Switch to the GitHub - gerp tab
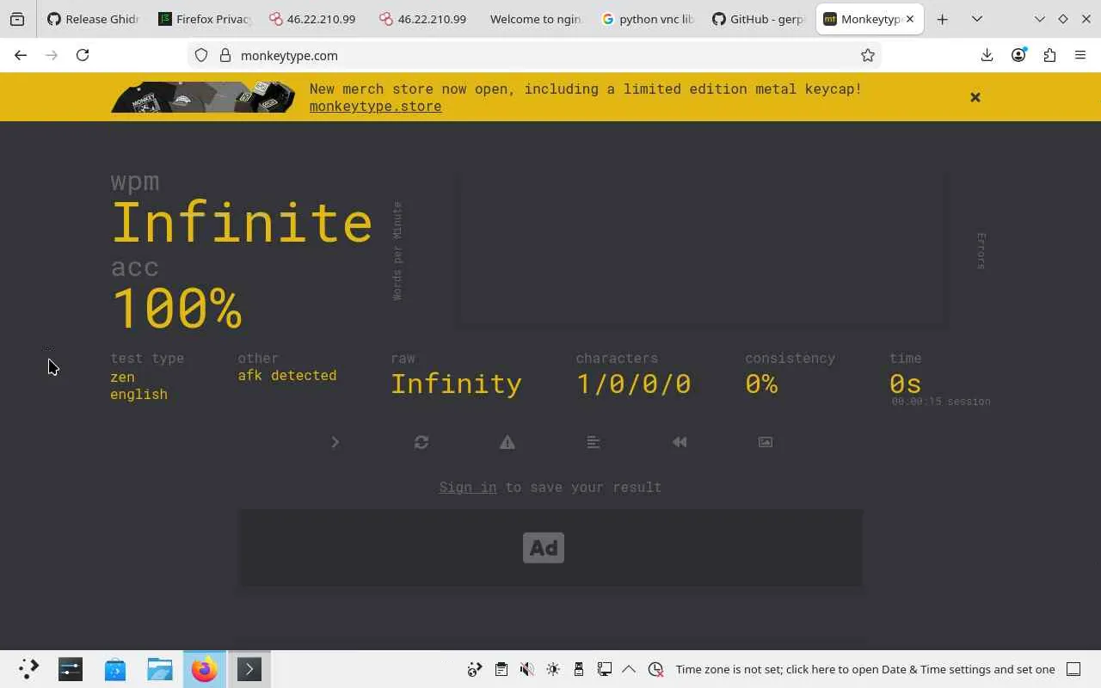The width and height of the screenshot is (1101, 688). [x=758, y=19]
